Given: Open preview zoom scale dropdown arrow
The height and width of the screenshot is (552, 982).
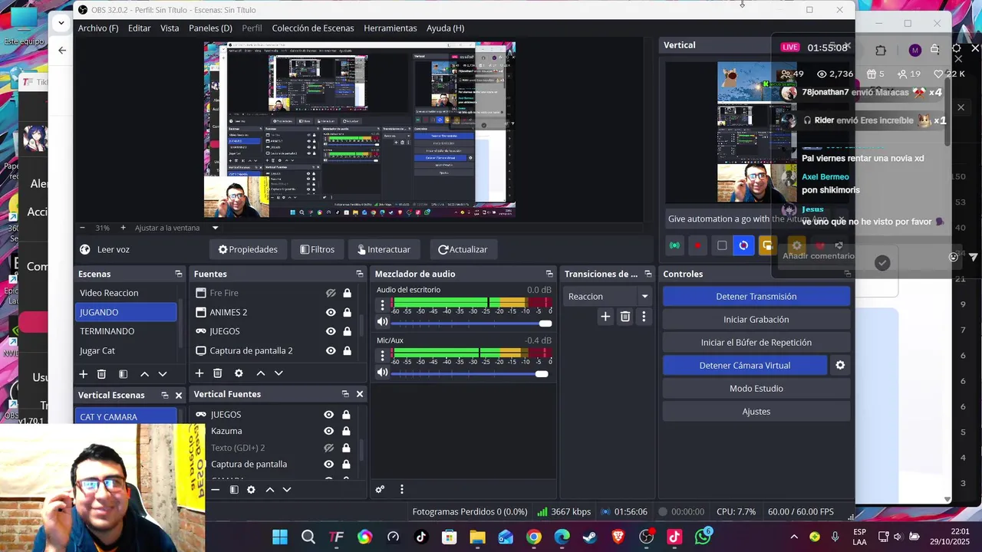Looking at the screenshot, I should point(215,228).
